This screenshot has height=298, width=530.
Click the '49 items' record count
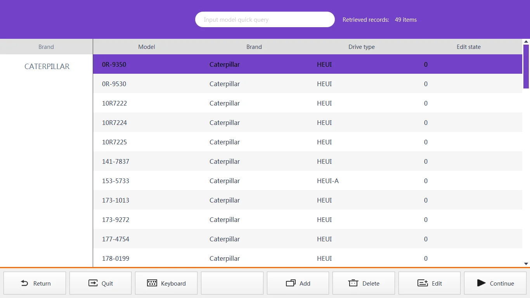(406, 20)
